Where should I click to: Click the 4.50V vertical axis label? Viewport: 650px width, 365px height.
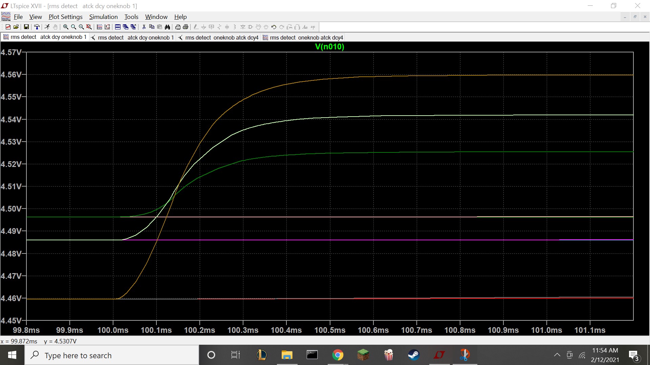(11, 209)
